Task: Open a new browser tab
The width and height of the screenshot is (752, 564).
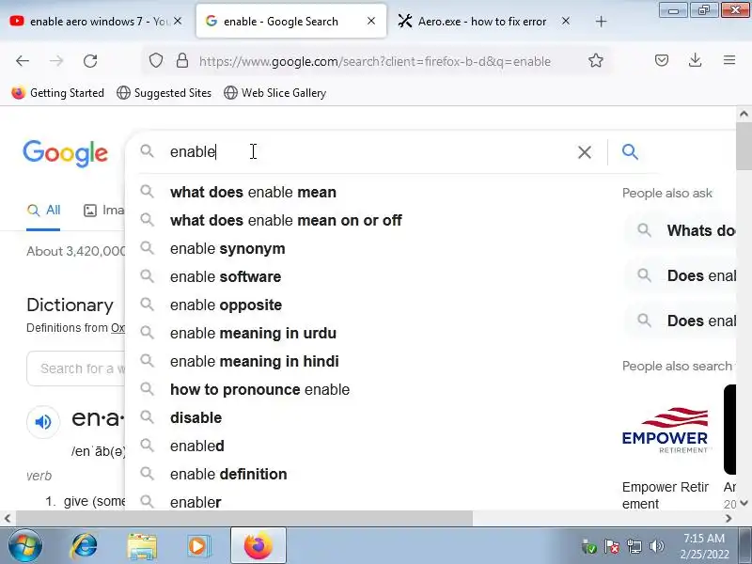Action: pos(602,22)
